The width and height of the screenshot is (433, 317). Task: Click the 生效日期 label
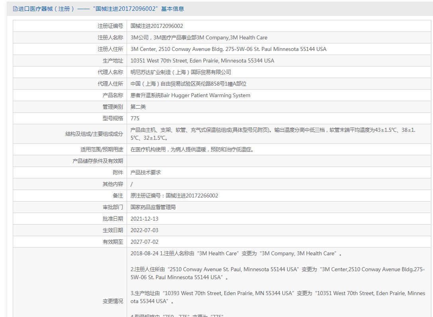point(113,230)
